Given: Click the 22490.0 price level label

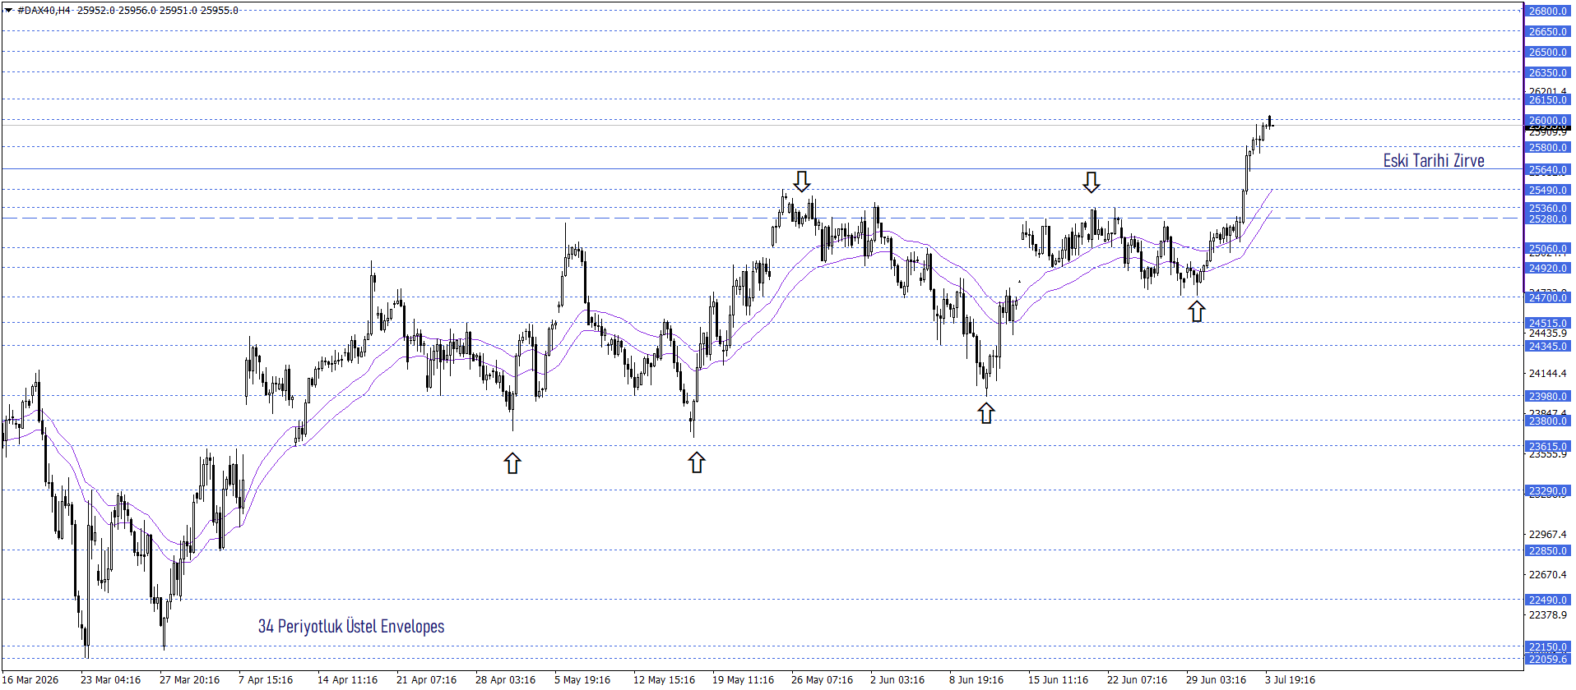Looking at the screenshot, I should (1547, 600).
